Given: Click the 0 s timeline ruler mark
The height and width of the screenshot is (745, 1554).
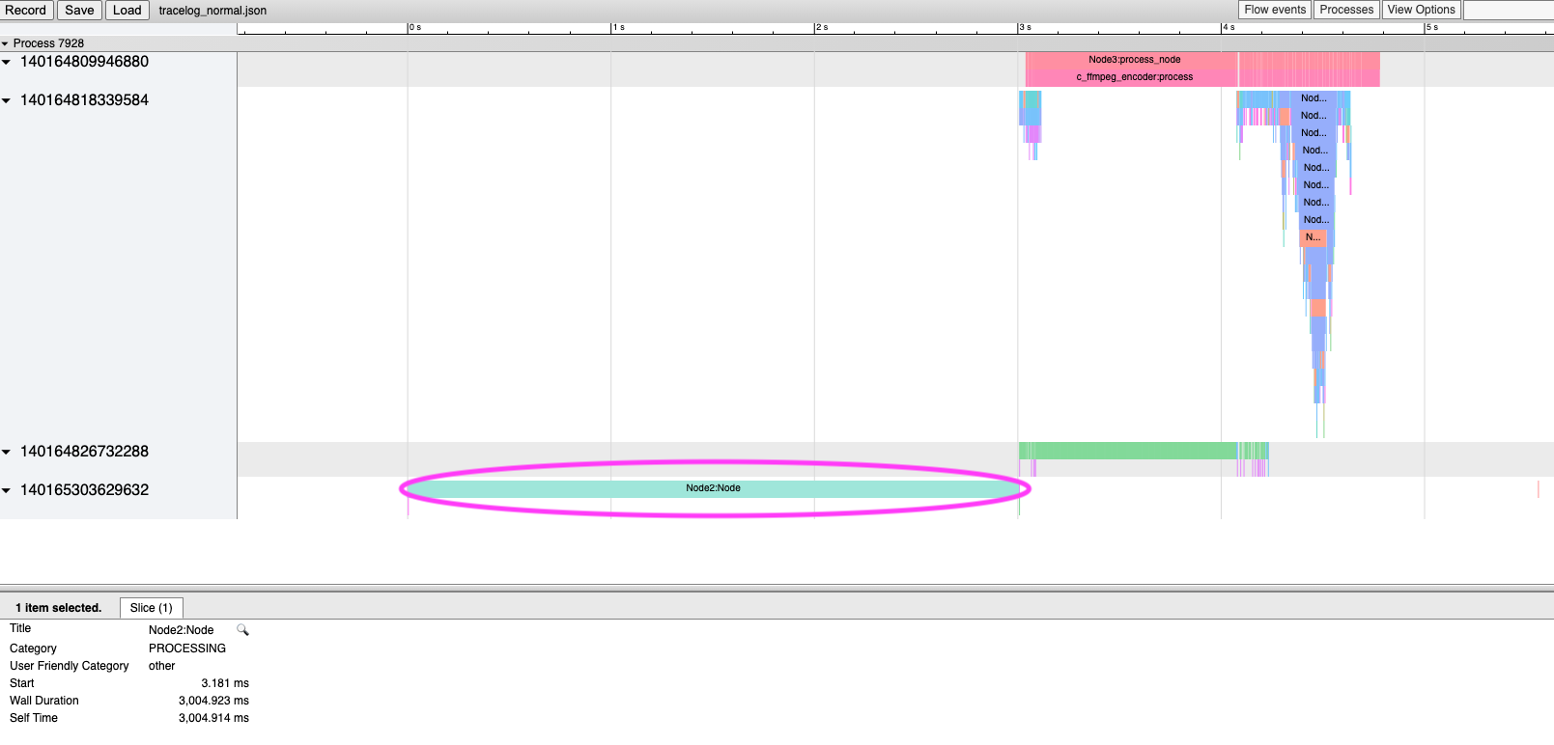Looking at the screenshot, I should point(414,28).
